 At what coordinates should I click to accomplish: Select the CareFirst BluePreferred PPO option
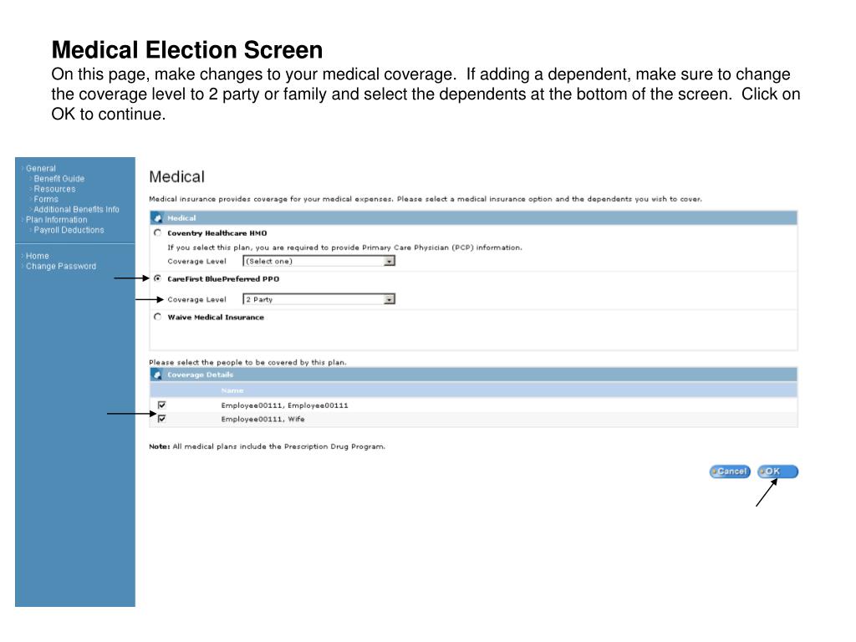(x=157, y=278)
